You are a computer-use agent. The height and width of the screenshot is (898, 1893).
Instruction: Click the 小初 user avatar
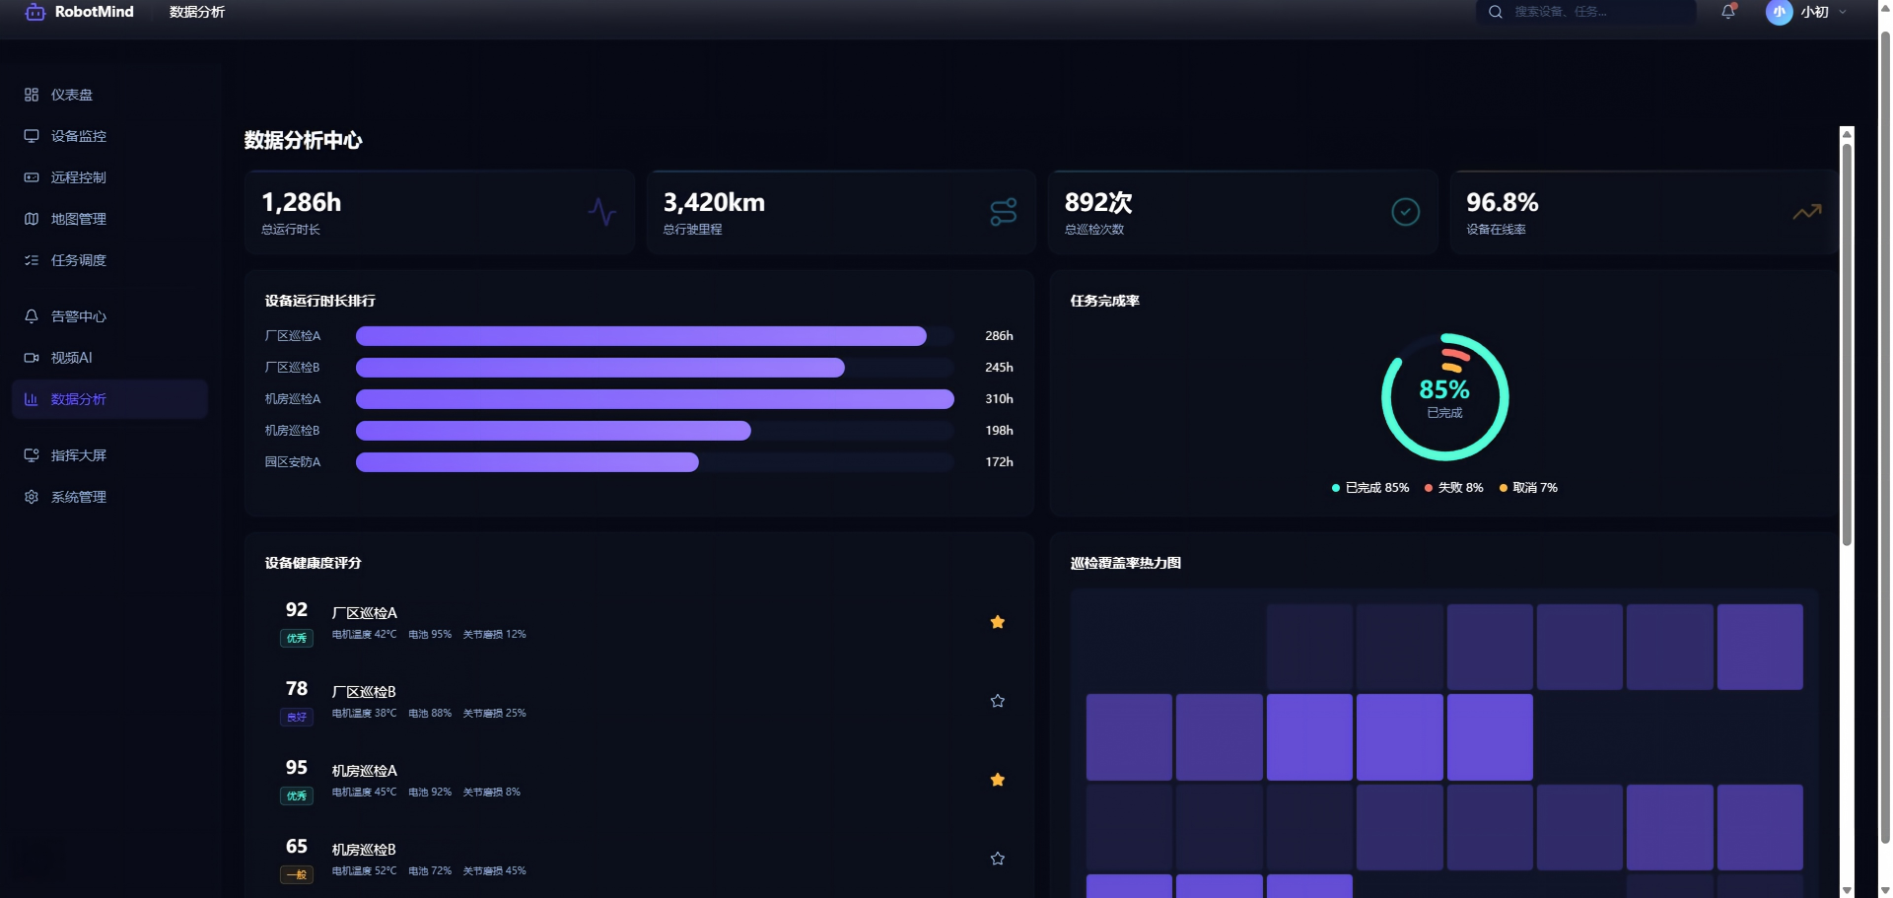1779,12
